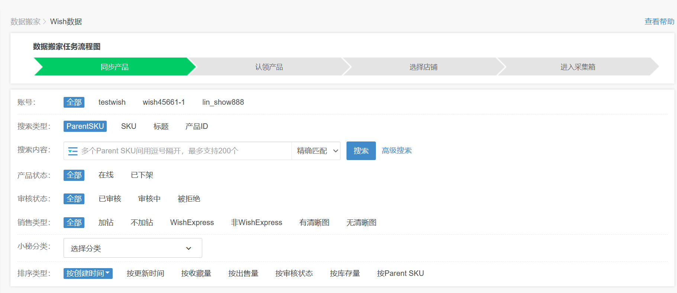
Task: Click the batch list icon in search box
Action: pos(73,151)
